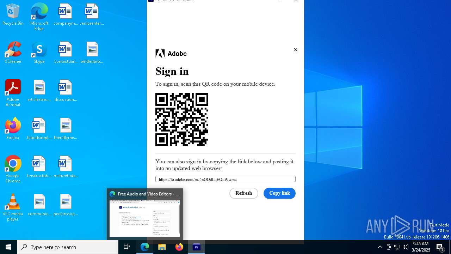The image size is (451, 254).
Task: Open the Windows Start menu
Action: point(8,247)
